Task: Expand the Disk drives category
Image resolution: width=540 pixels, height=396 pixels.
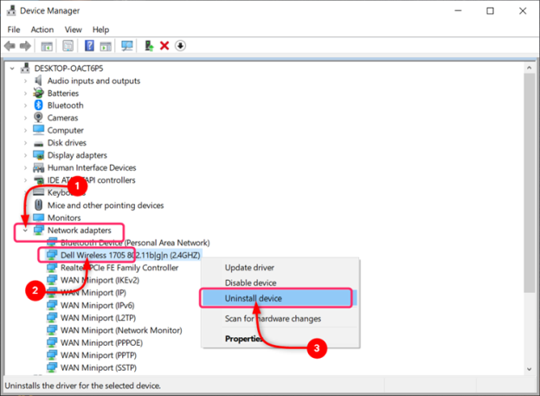Action: [x=25, y=143]
